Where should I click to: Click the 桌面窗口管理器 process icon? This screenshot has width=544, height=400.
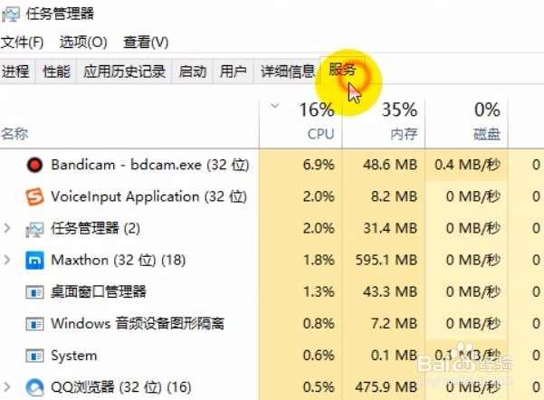pyautogui.click(x=34, y=292)
